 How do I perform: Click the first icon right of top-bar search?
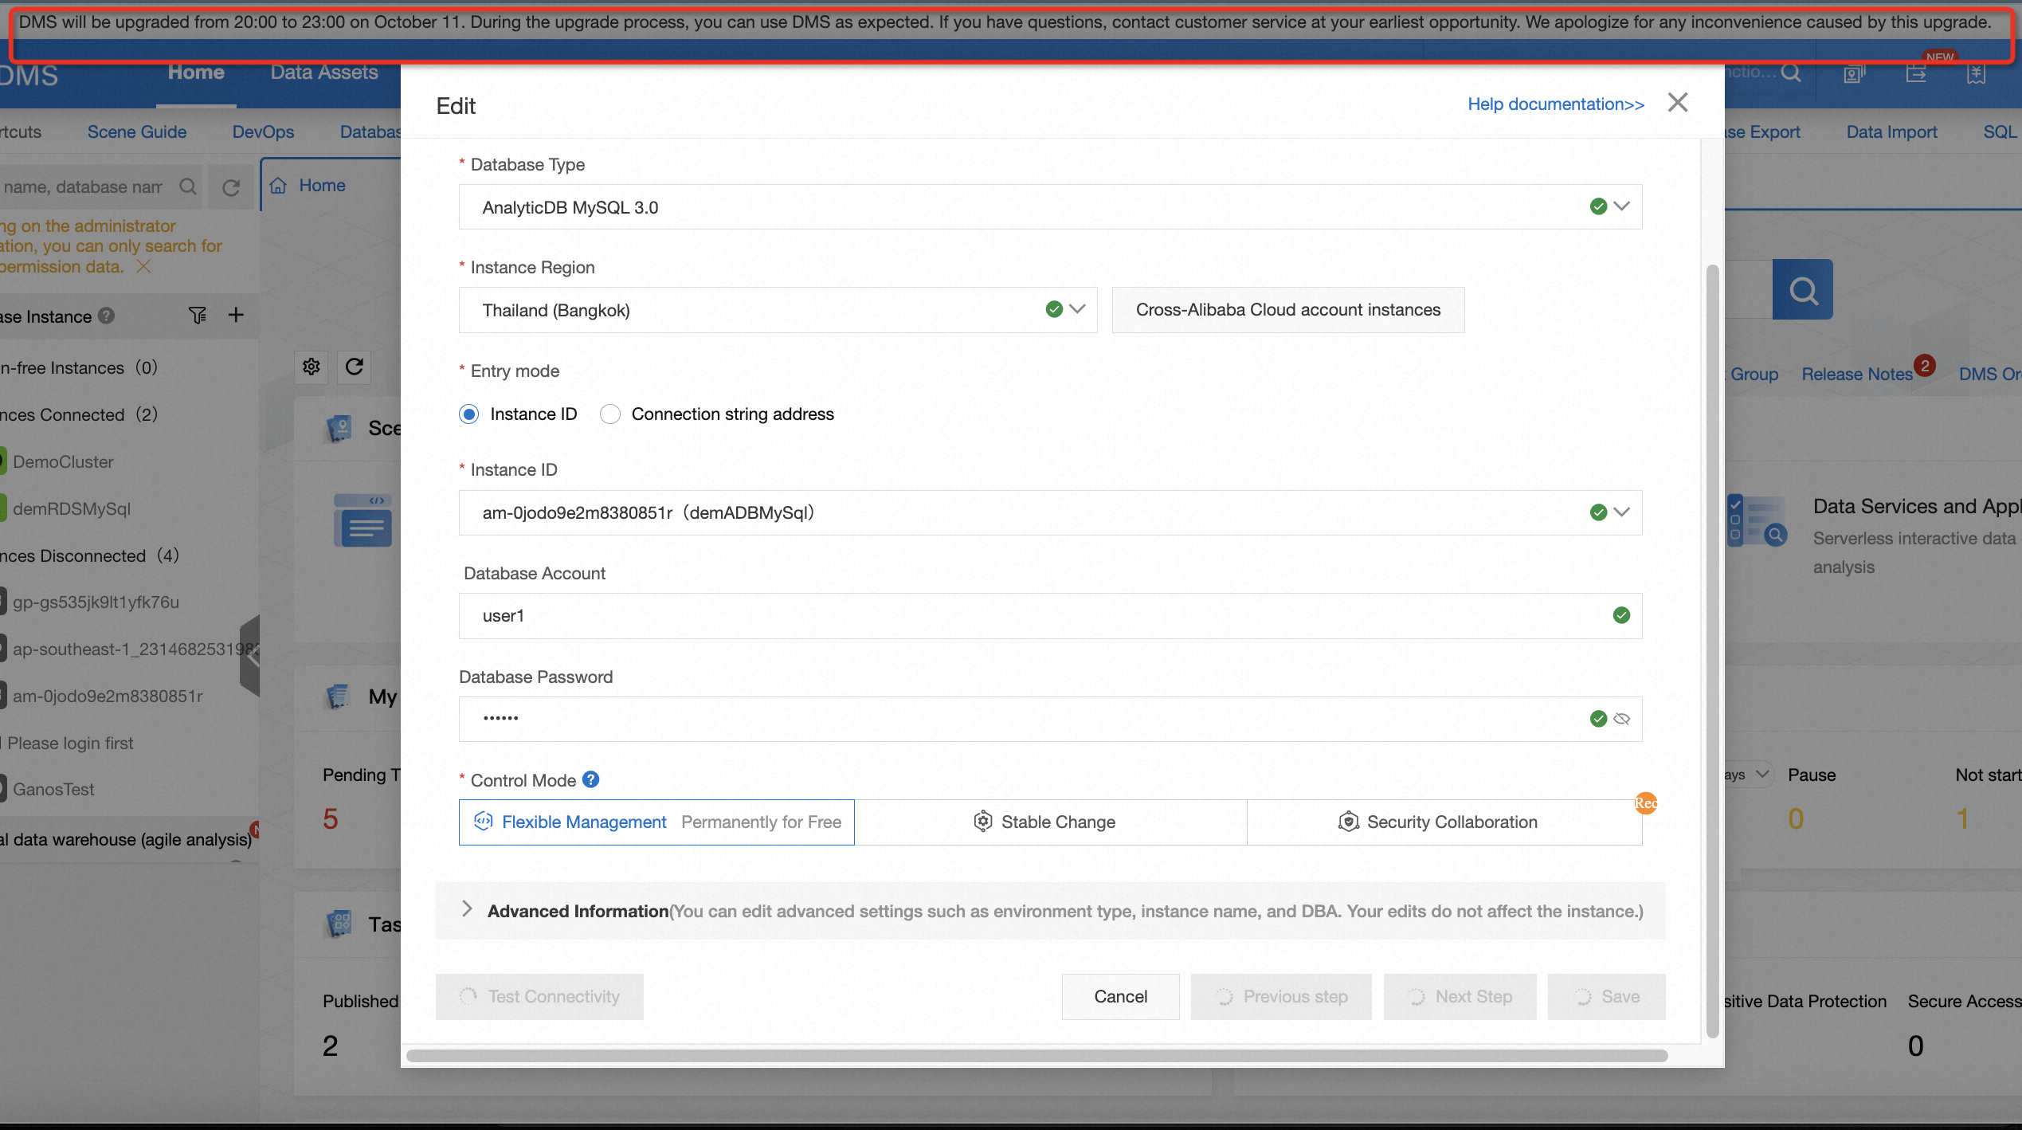pyautogui.click(x=1854, y=74)
